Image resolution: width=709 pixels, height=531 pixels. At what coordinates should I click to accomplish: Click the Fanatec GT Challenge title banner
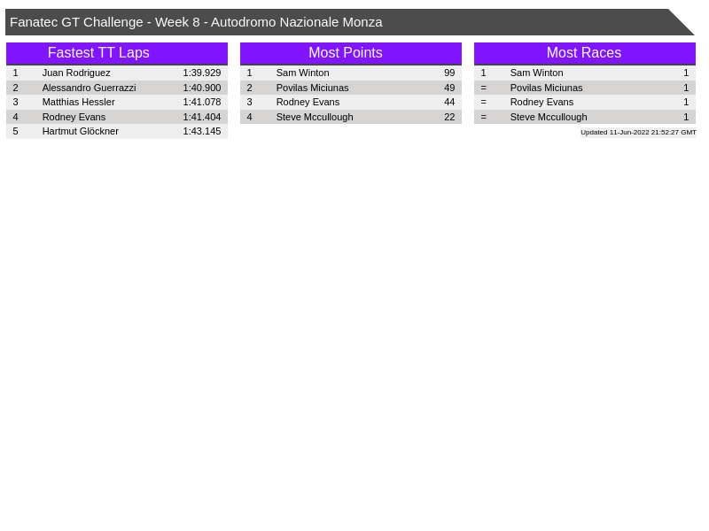[x=196, y=22]
